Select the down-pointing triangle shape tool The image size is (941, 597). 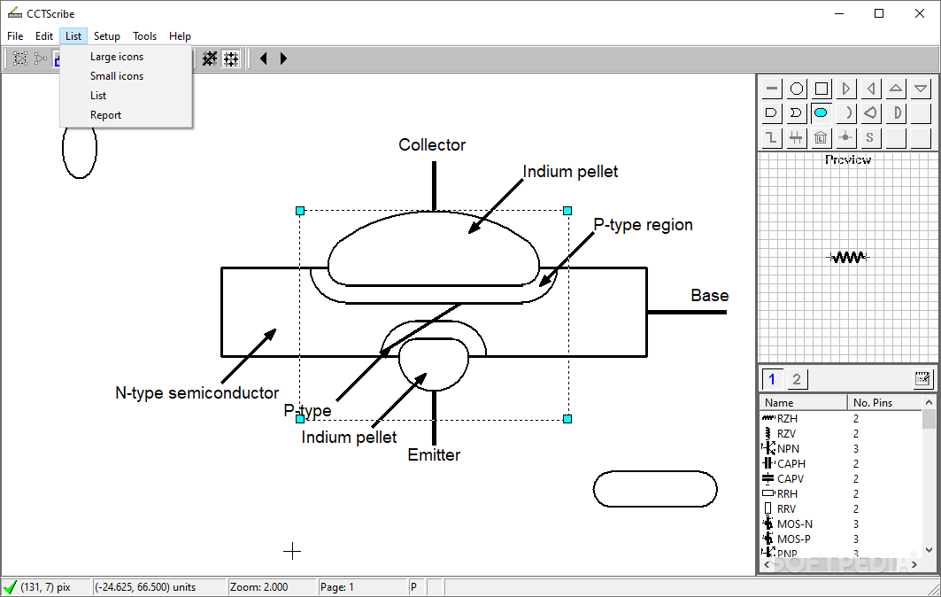point(920,89)
